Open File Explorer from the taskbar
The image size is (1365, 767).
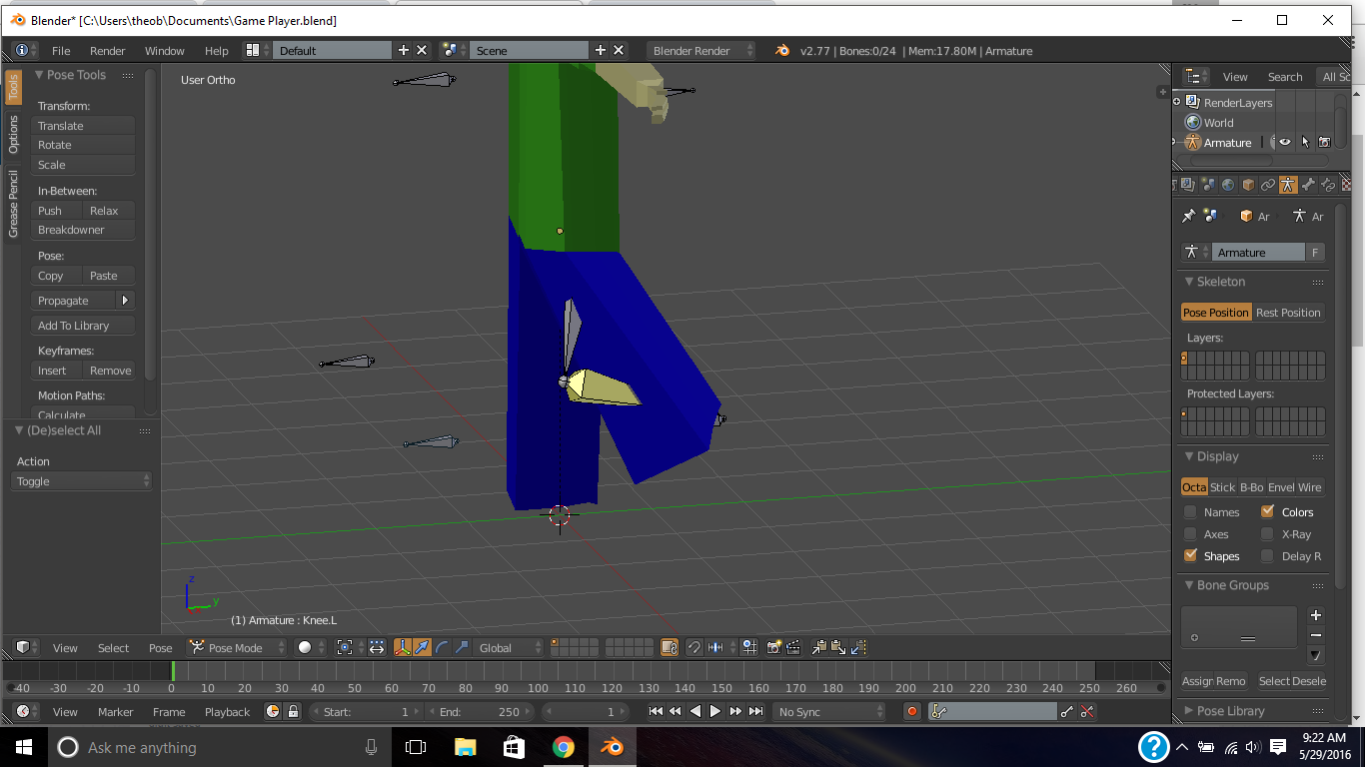465,747
